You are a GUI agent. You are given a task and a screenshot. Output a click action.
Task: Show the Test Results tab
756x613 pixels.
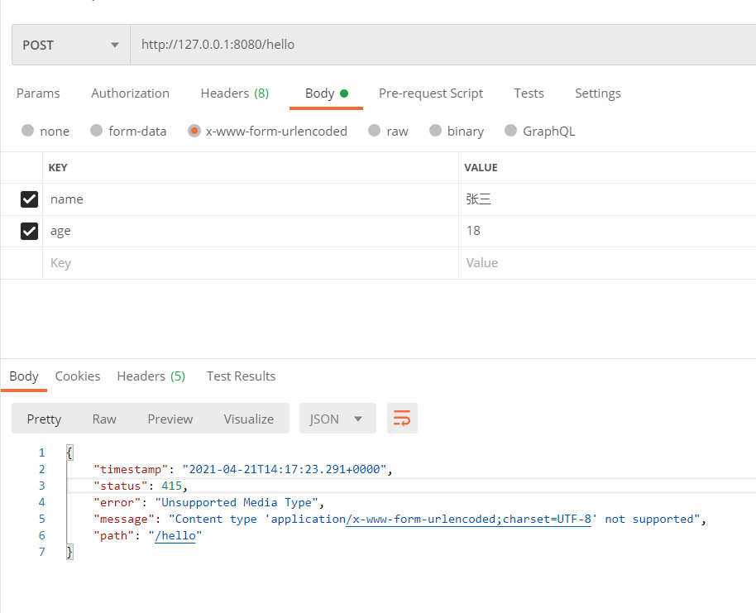241,376
